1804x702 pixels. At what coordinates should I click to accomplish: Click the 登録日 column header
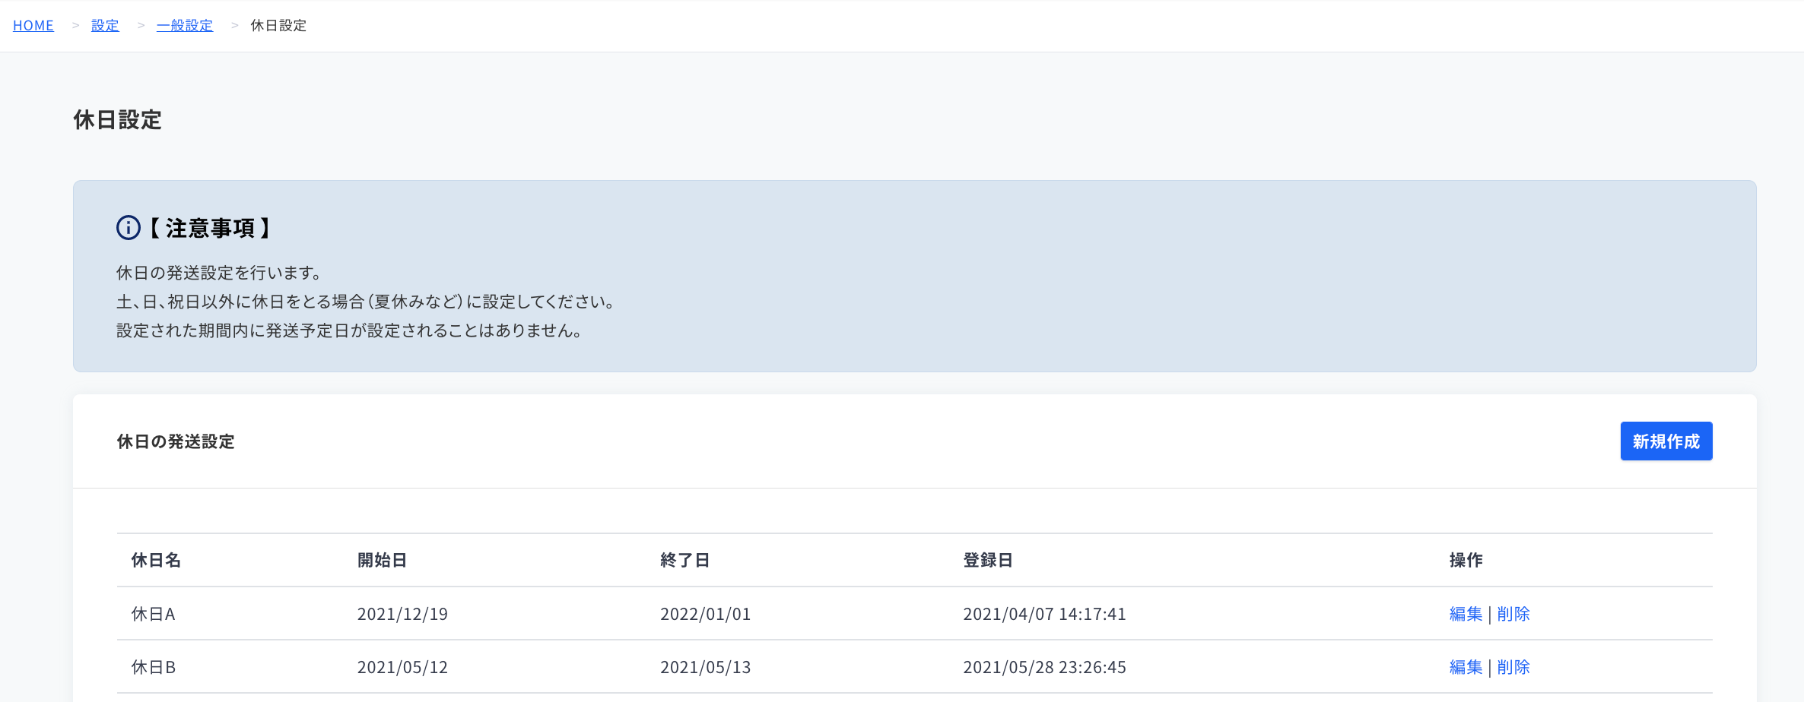click(987, 560)
